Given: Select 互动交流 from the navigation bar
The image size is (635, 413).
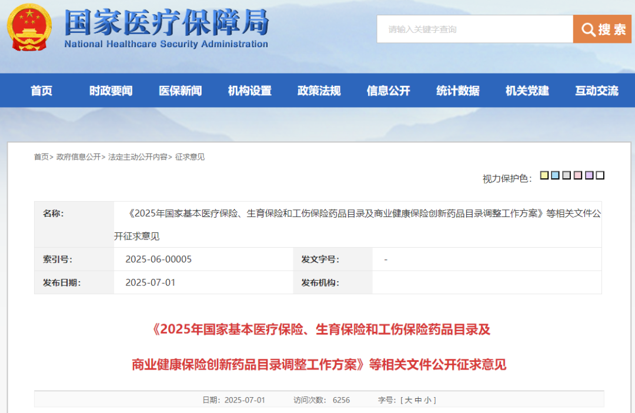Looking at the screenshot, I should point(596,91).
